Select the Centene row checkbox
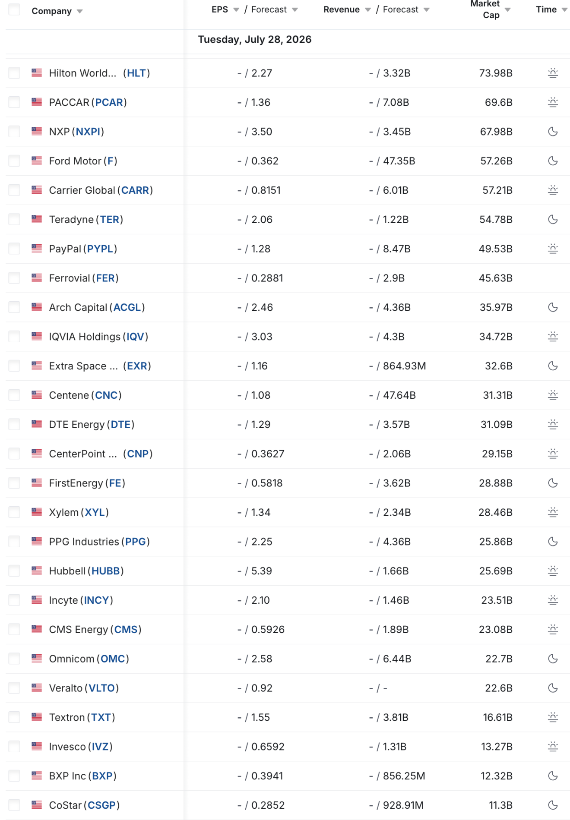 click(x=14, y=395)
